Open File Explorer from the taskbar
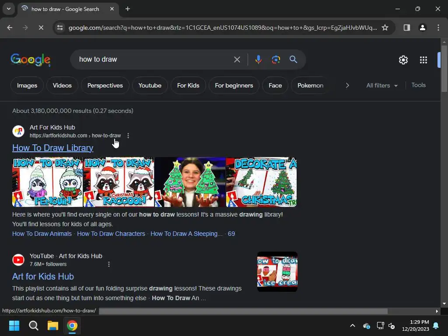Screen dimensions: 448x336 53,325
